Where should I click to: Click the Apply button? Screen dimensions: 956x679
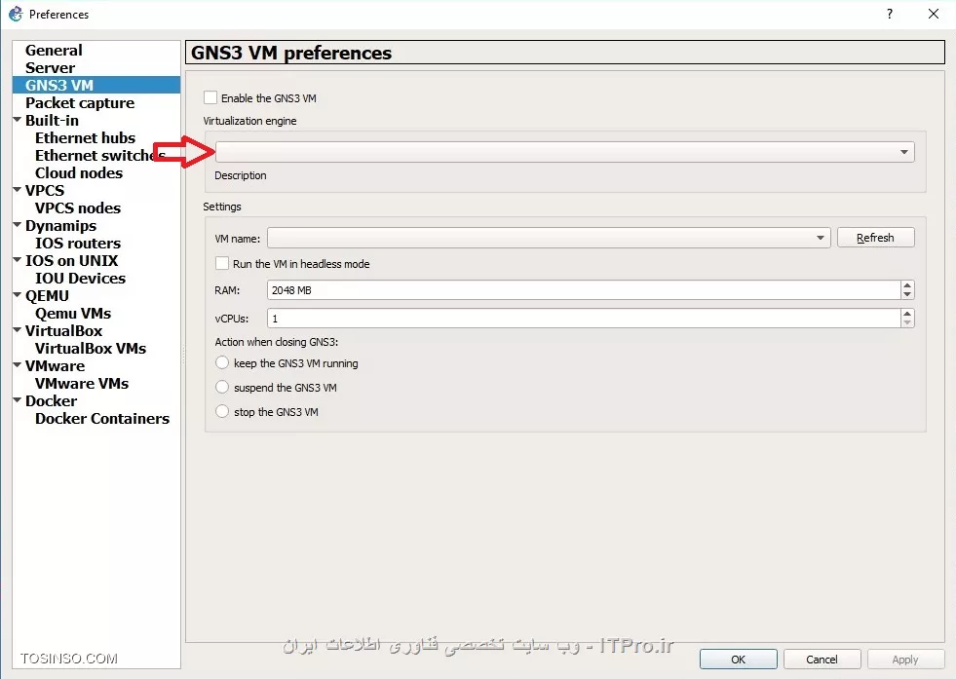904,660
